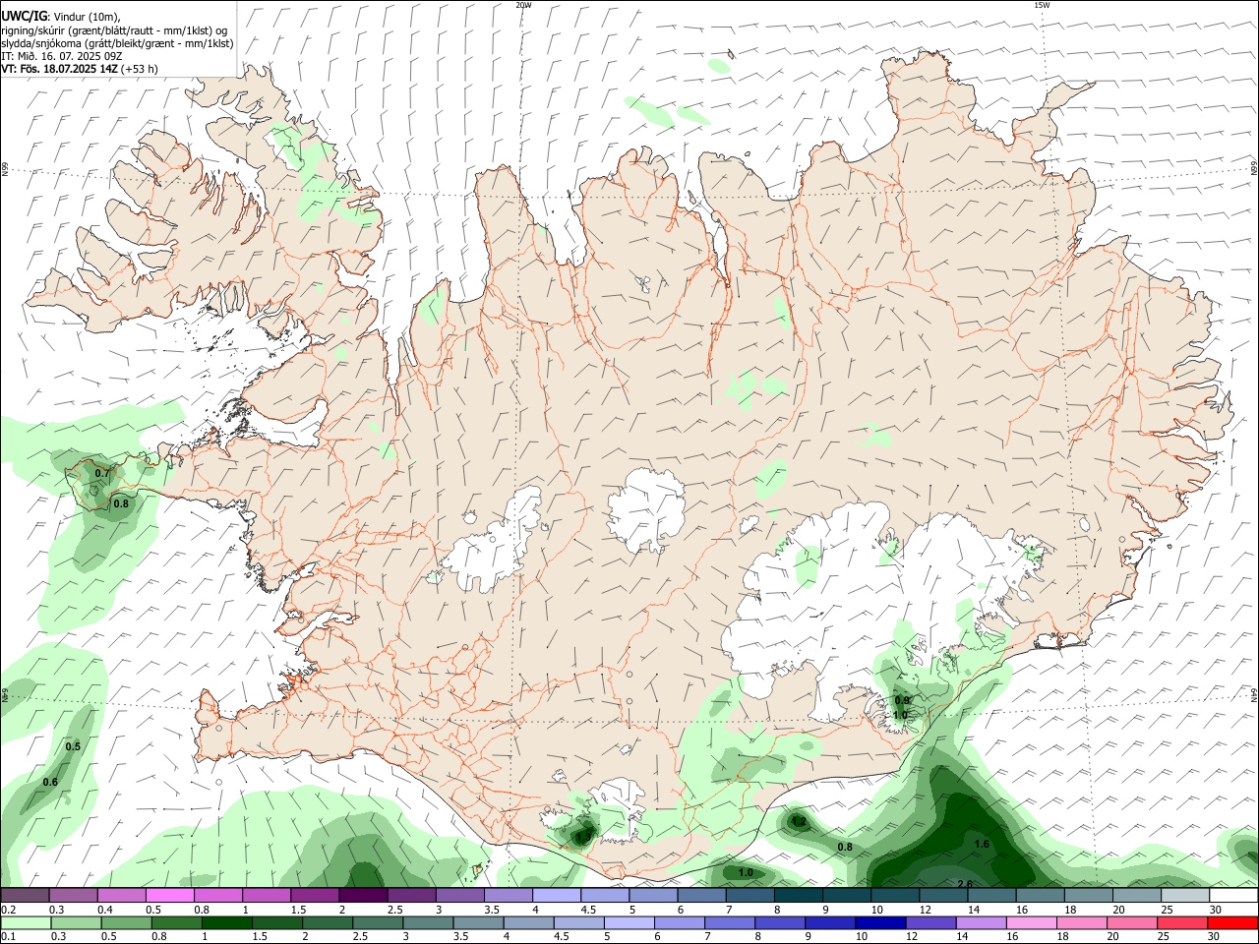This screenshot has width=1259, height=944.
Task: Pick the dark mauve swatch above '0.2'
Action: pyautogui.click(x=25, y=895)
